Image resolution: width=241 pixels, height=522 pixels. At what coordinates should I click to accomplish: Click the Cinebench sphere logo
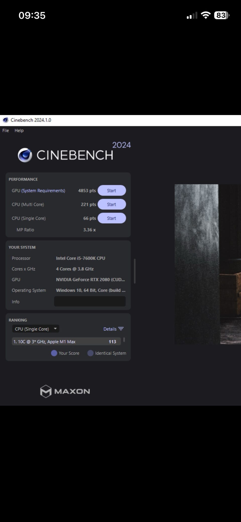pos(25,155)
